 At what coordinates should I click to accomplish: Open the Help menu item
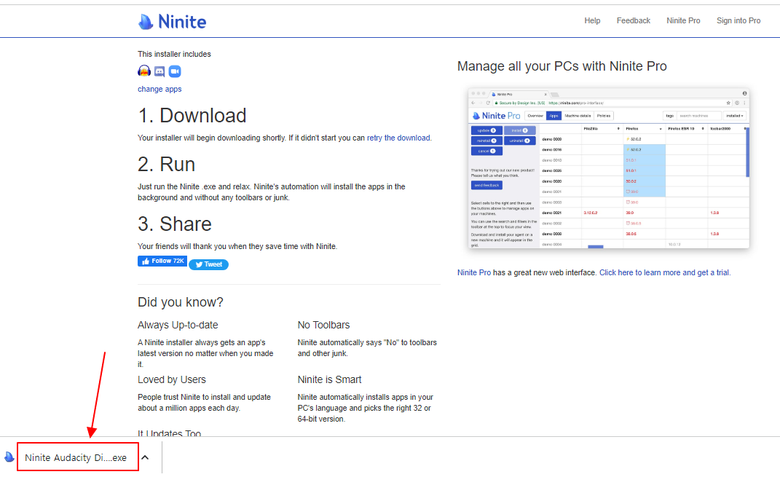click(x=592, y=20)
